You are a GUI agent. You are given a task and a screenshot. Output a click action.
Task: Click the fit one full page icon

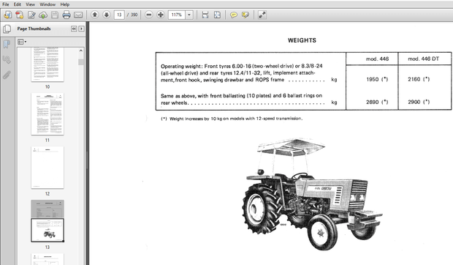tap(217, 15)
